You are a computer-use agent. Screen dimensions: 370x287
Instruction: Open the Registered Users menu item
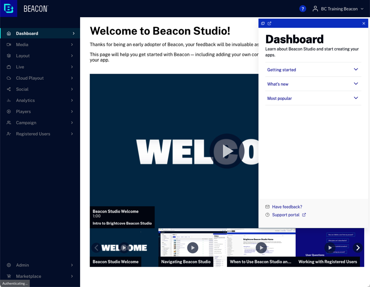point(40,134)
